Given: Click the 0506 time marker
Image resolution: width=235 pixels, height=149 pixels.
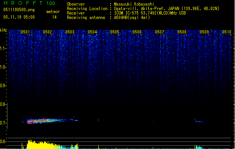Looking at the screenshot, I should (x=137, y=32).
